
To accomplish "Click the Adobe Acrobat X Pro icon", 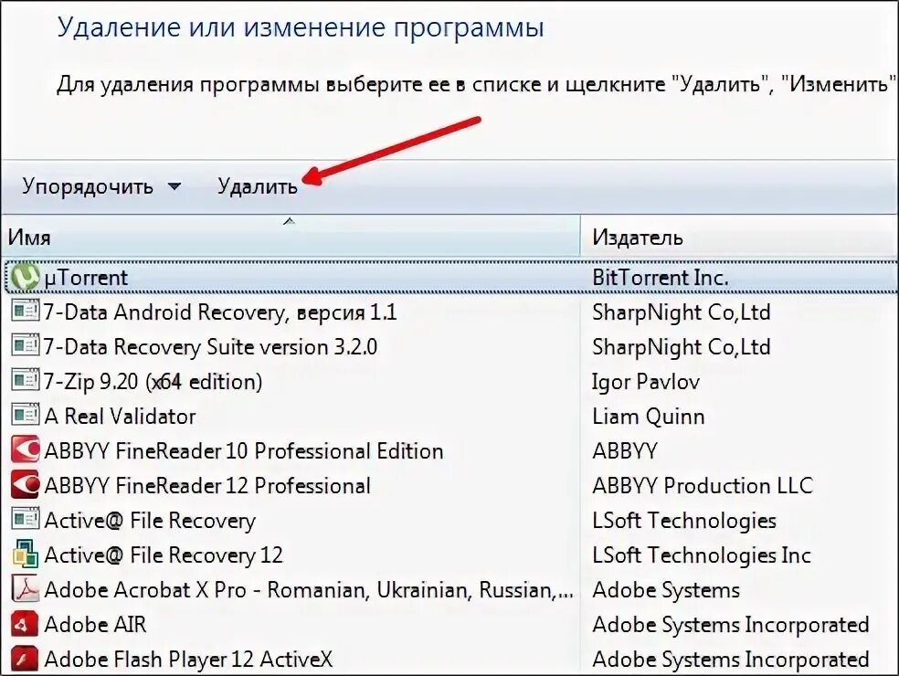I will [x=26, y=589].
